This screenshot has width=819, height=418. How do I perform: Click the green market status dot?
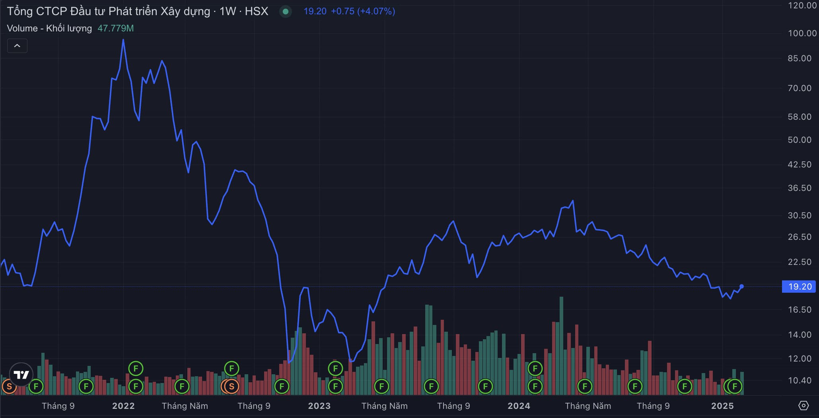click(x=285, y=12)
